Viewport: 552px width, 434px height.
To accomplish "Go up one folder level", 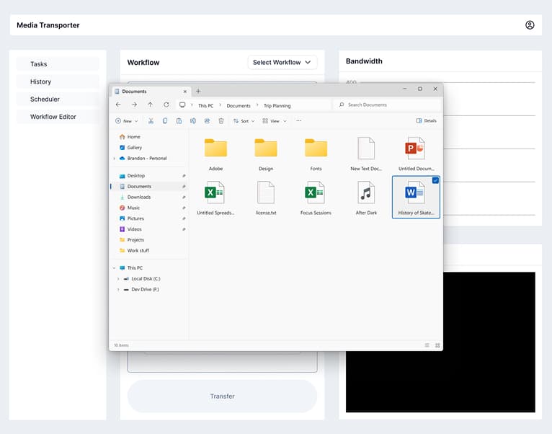I will click(150, 105).
